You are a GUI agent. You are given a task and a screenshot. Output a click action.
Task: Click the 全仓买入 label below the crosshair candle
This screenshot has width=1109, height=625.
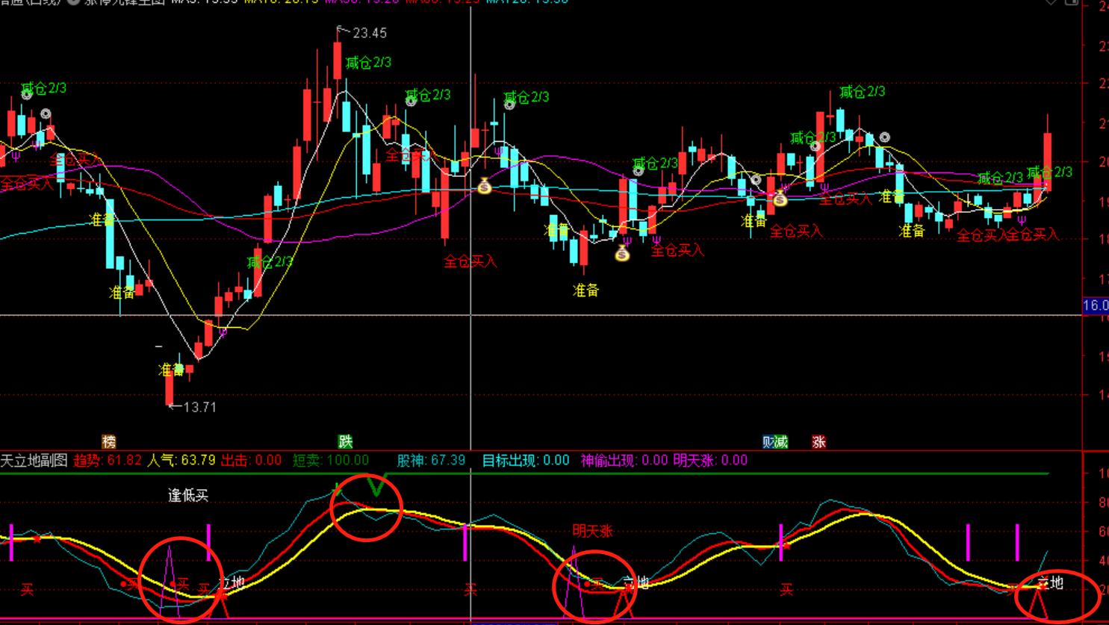pos(470,261)
